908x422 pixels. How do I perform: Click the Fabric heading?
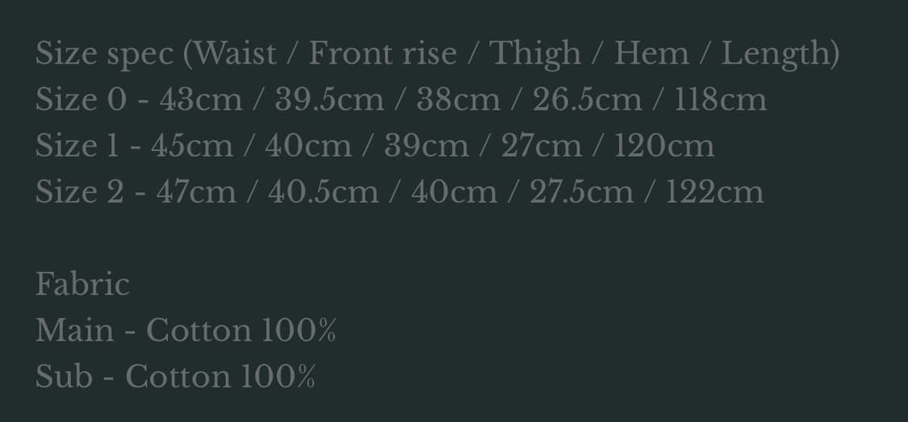coord(82,284)
